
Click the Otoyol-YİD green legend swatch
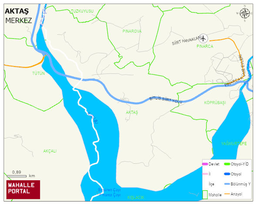coord(227,164)
